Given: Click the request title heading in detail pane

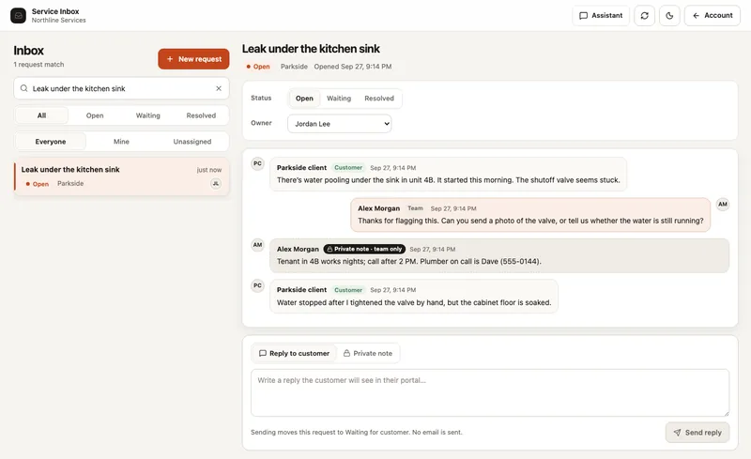Looking at the screenshot, I should [x=311, y=49].
